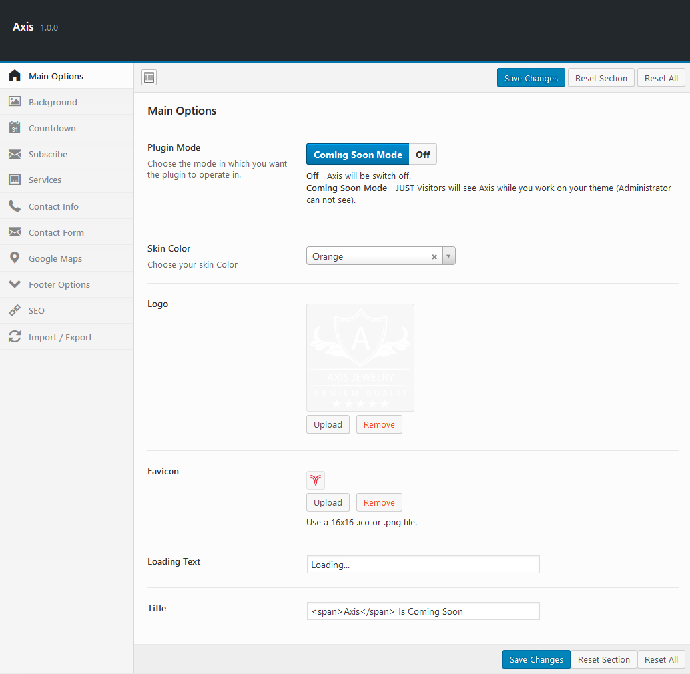Clear the Orange skin color selection
This screenshot has height=674, width=690.
coord(434,256)
